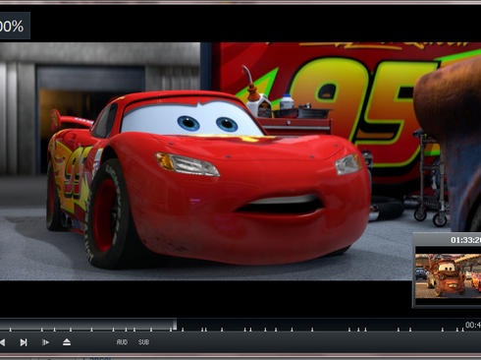481x360 pixels.
Task: Click the Mater preview thumbnail
Action: click(448, 276)
